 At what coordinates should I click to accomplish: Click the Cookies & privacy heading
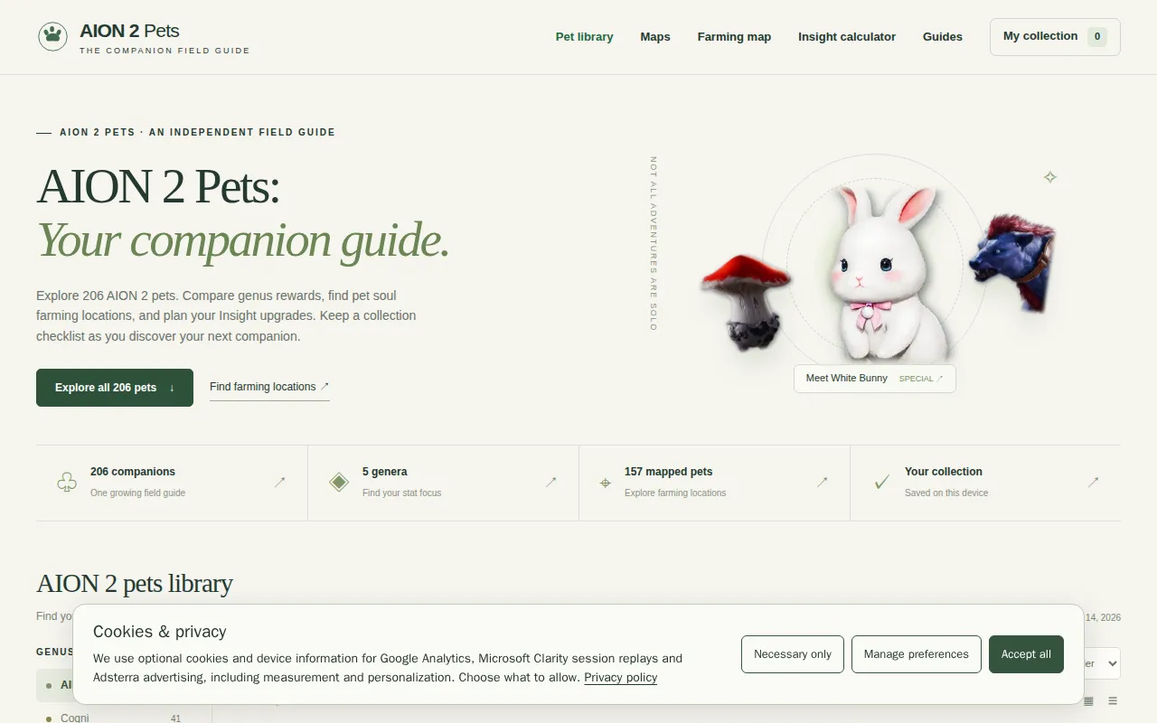click(x=160, y=632)
